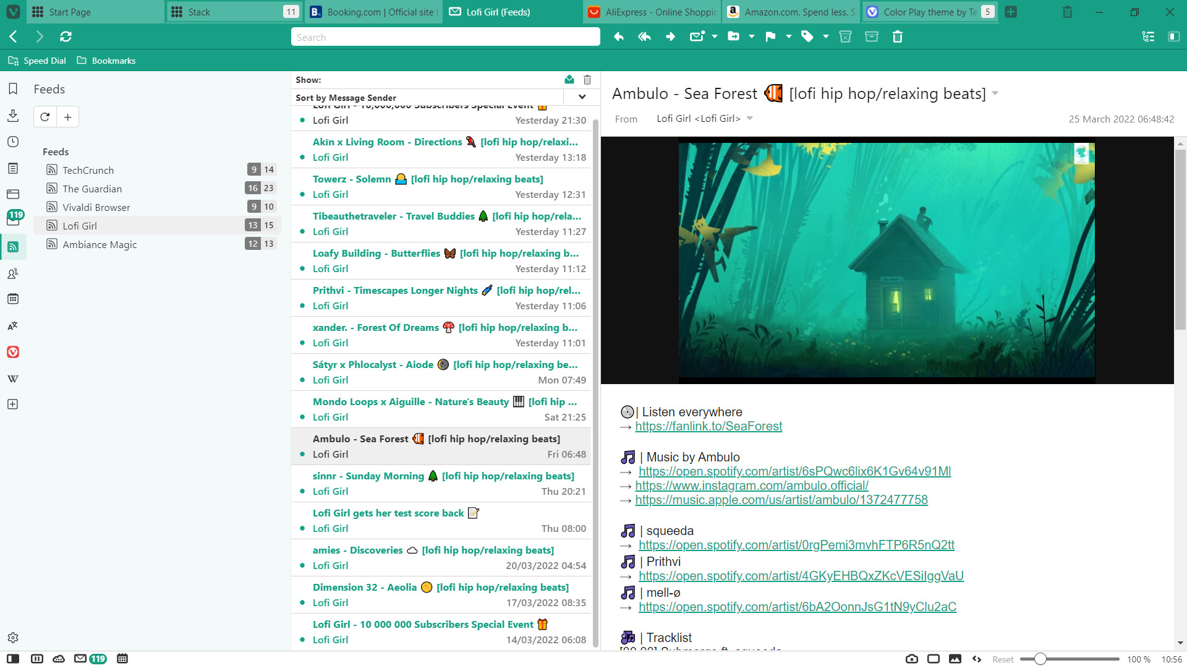Viewport: 1187px width, 668px height.
Task: Switch to the Start Page tab
Action: (x=93, y=12)
